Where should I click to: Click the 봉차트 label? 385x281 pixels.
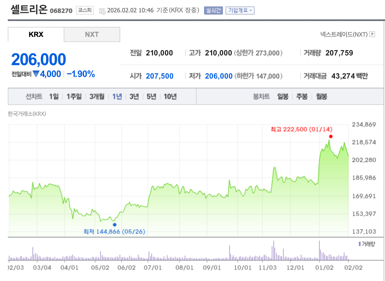coord(261,96)
